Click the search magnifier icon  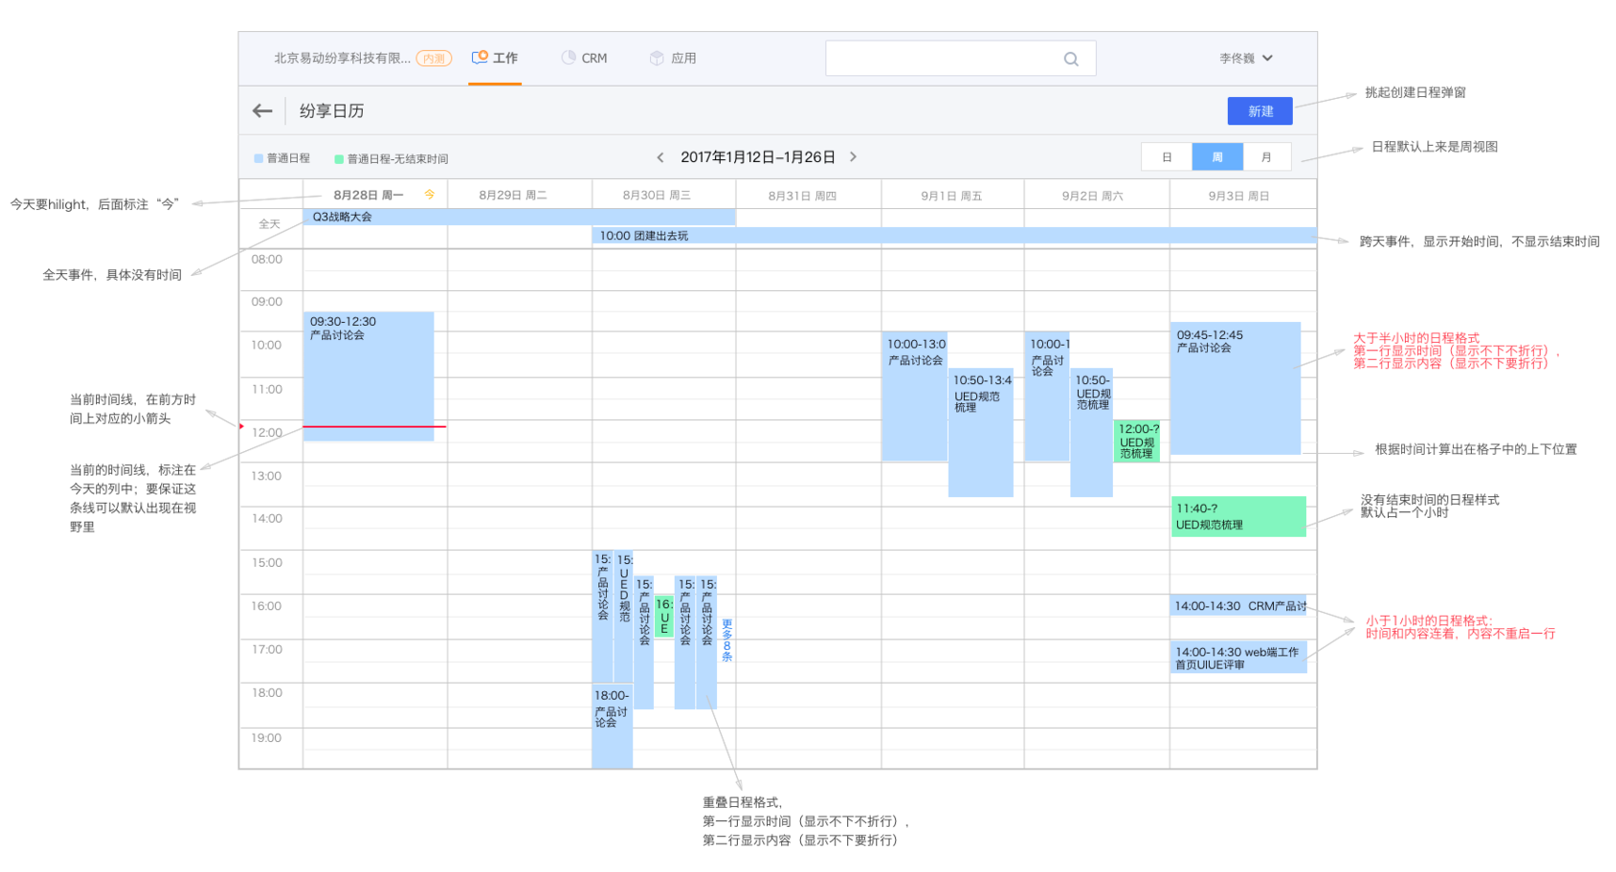click(1071, 58)
